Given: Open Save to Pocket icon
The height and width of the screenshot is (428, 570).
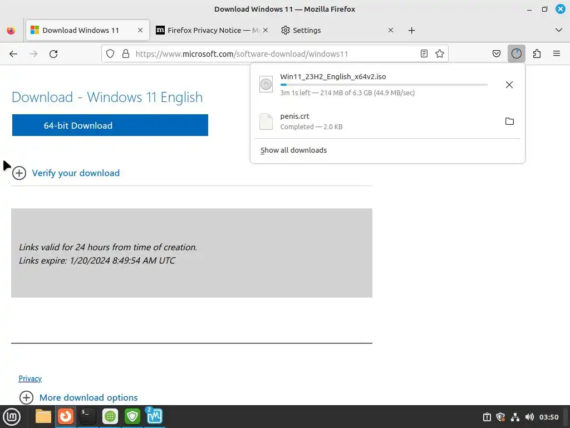Looking at the screenshot, I should [496, 54].
